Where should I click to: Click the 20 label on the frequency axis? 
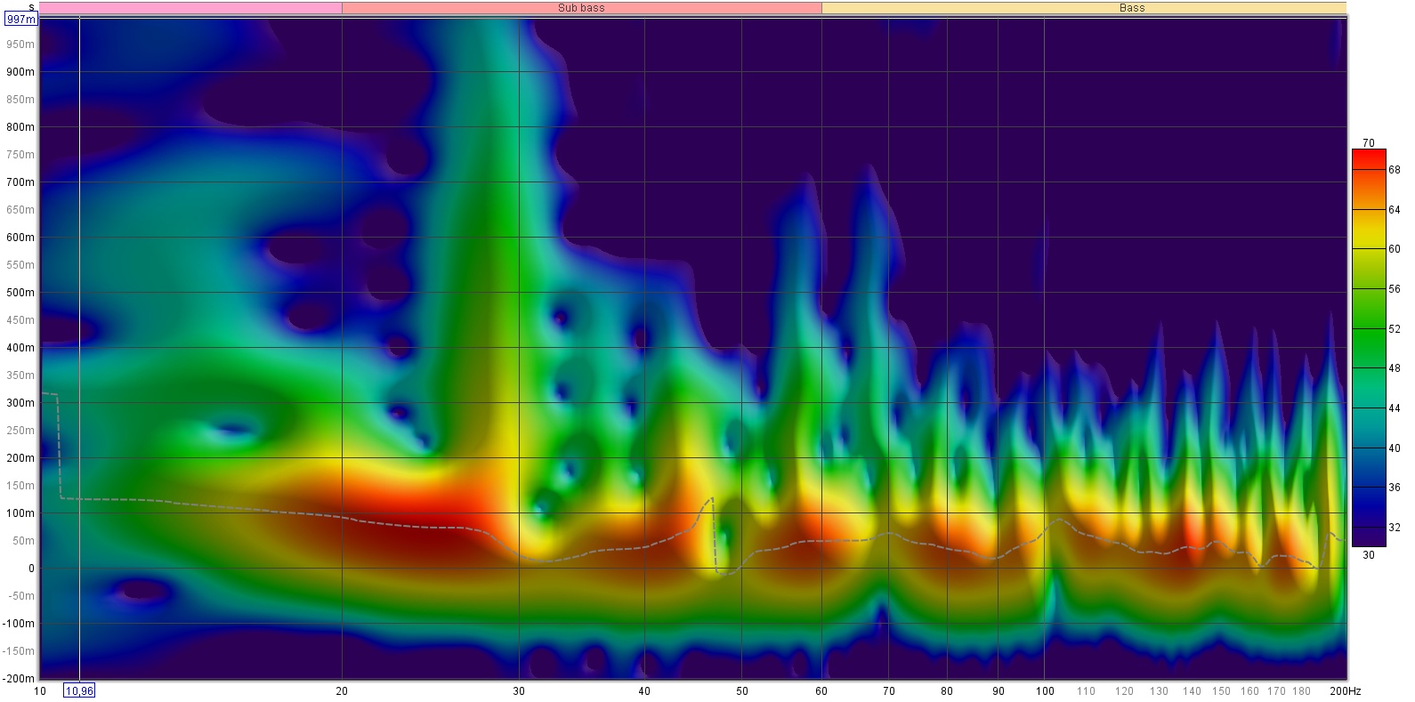(x=343, y=691)
